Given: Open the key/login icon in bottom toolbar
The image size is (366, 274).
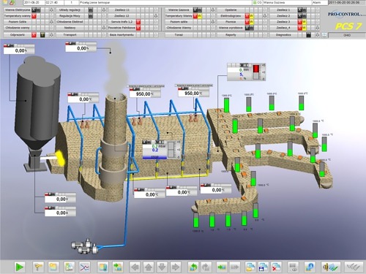Looking at the screenshot, I should click(38, 267).
